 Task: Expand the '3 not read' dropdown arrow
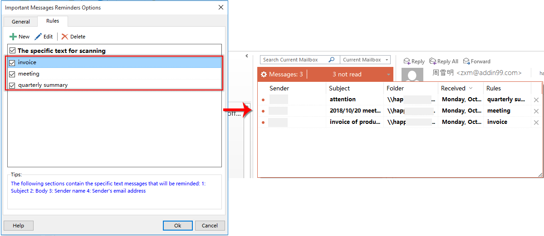(x=388, y=75)
